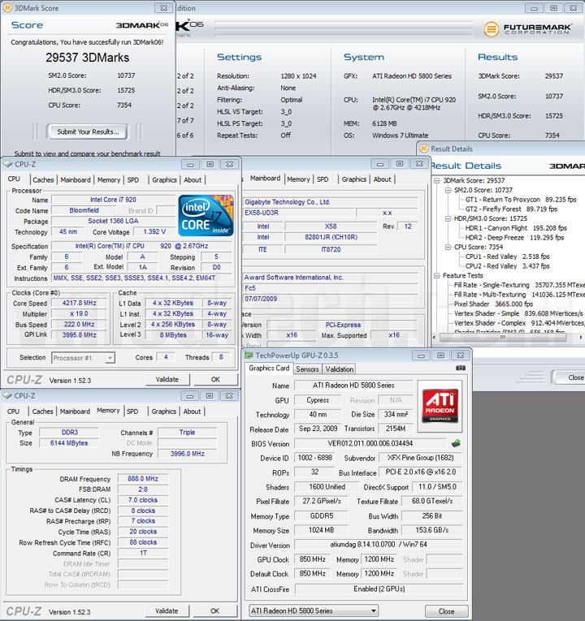
Task: Click the Code Name Bloomfield value
Action: click(84, 210)
